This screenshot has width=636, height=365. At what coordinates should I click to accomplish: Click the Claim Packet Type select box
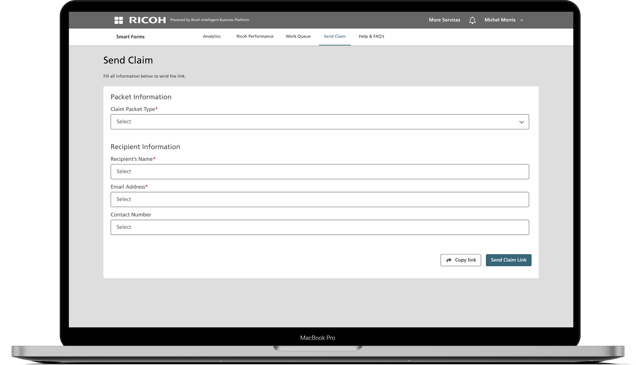point(305,122)
